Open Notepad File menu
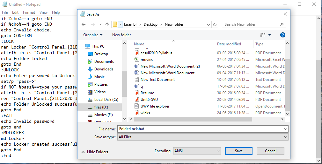Screen dimensions: 322x164 (5, 12)
